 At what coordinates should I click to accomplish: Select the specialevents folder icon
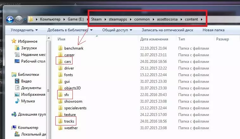pyautogui.click(x=60, y=108)
